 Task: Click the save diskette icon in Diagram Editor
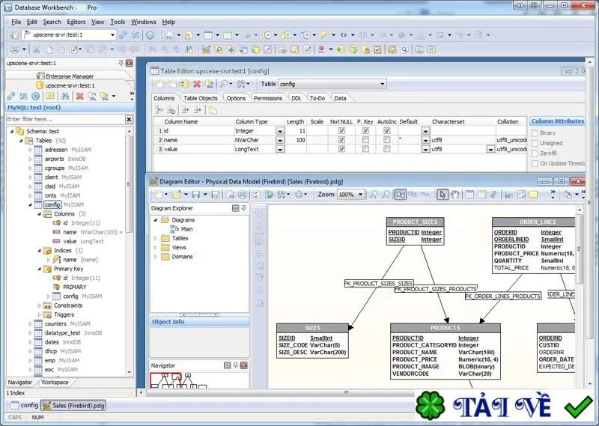pyautogui.click(x=196, y=195)
